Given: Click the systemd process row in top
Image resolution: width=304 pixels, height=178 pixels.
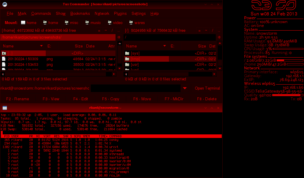Looking at the screenshot, I should 111,150.
